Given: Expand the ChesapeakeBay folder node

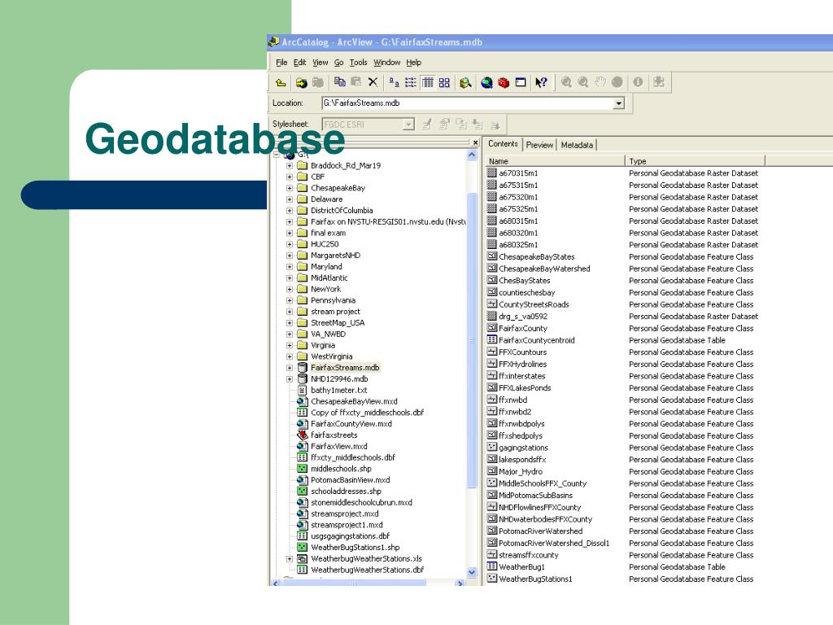Looking at the screenshot, I should [290, 188].
